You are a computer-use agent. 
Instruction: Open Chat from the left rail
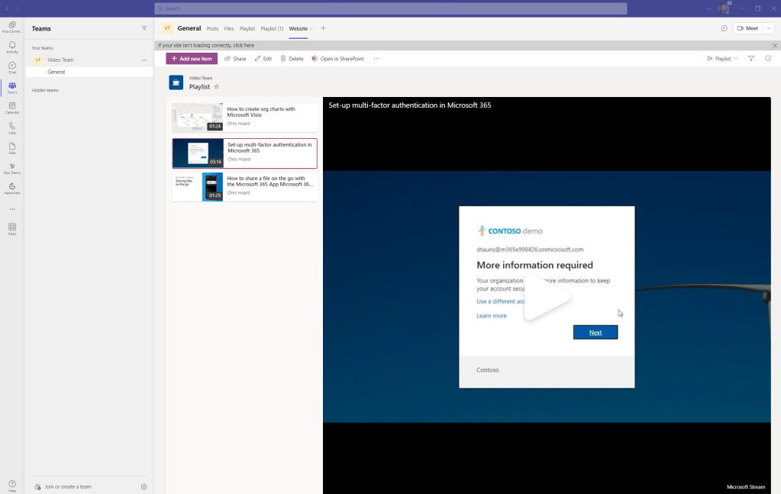[12, 67]
